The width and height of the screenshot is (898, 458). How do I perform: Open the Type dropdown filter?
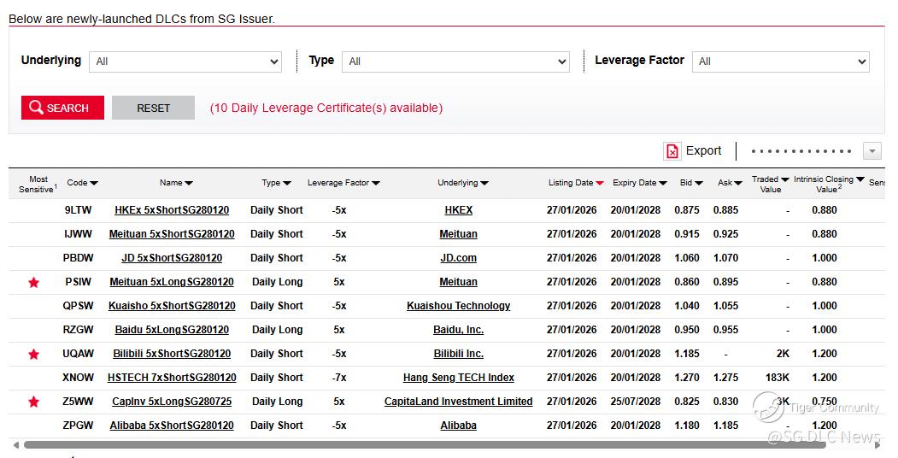click(455, 62)
